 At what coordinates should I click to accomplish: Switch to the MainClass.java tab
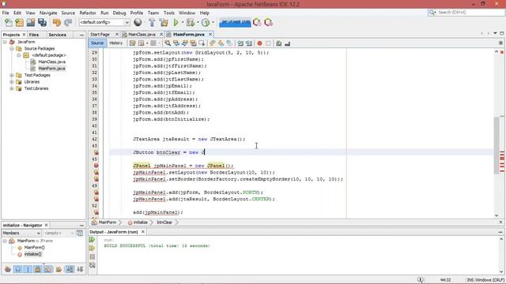pos(142,35)
